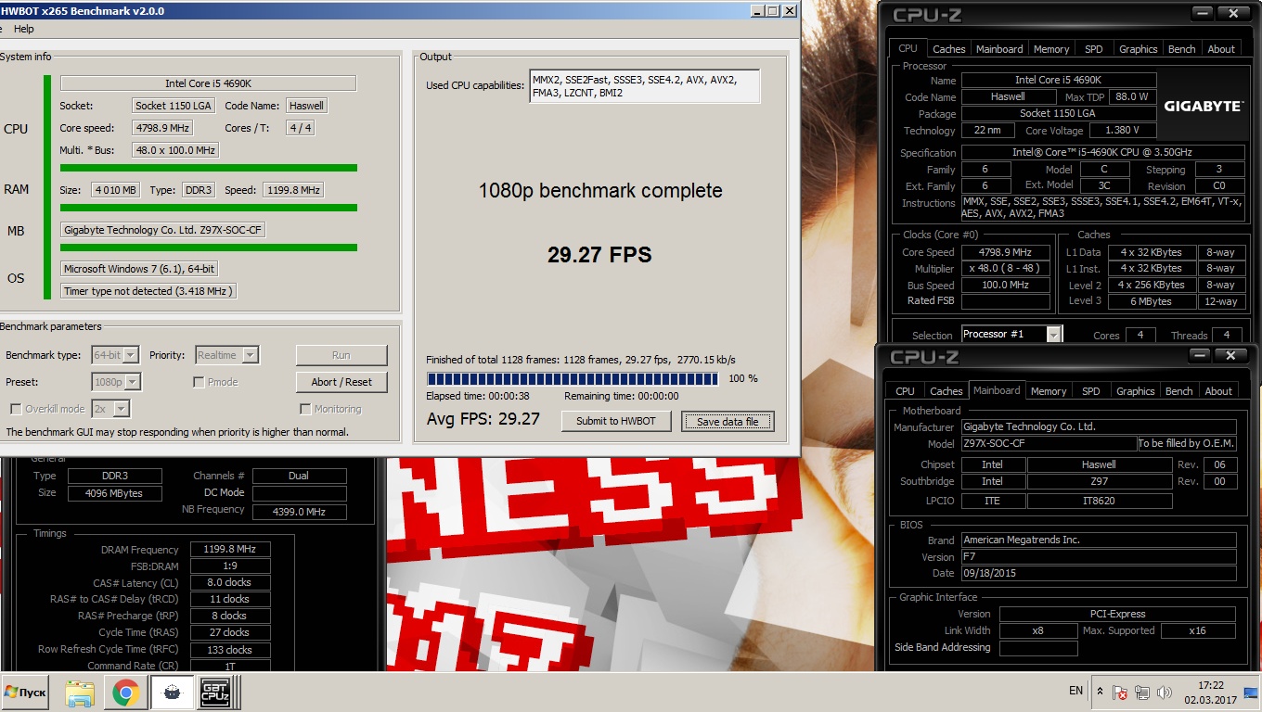Image resolution: width=1262 pixels, height=712 pixels.
Task: Click the Microsoft Windows 7 OS field
Action: click(139, 269)
